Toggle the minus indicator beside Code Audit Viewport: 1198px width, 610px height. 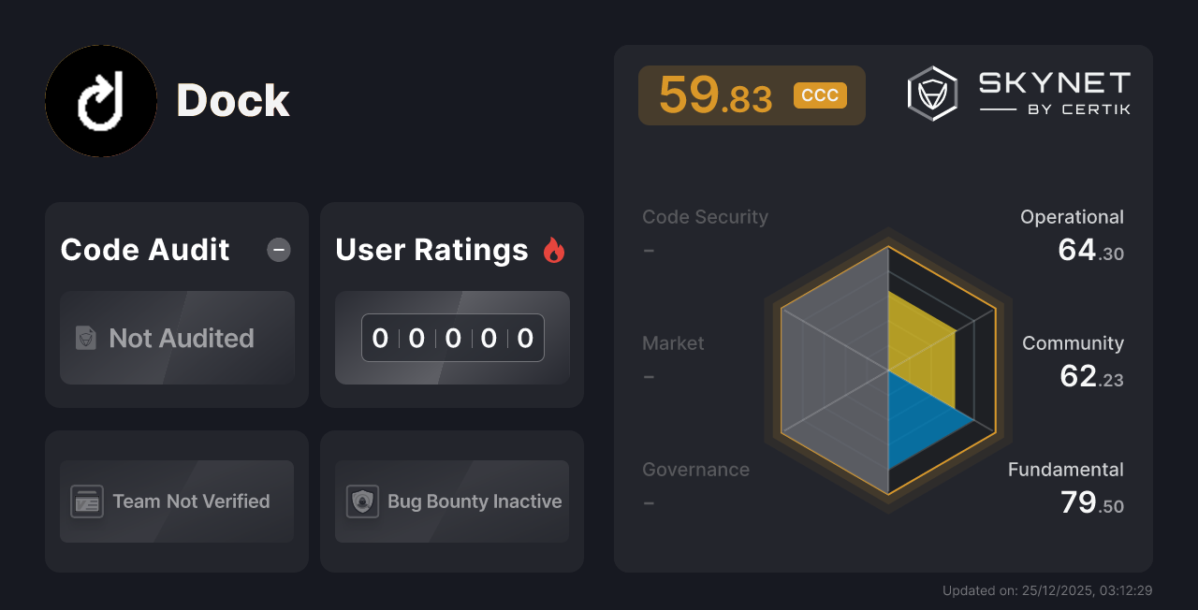point(278,249)
